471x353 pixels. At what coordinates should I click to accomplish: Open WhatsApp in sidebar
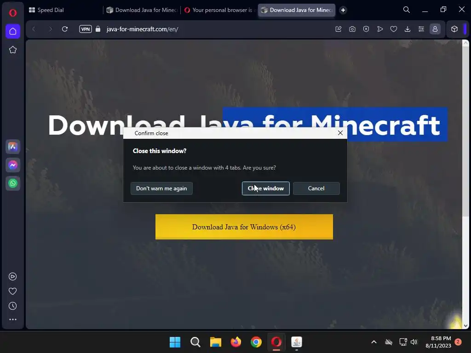(x=12, y=183)
